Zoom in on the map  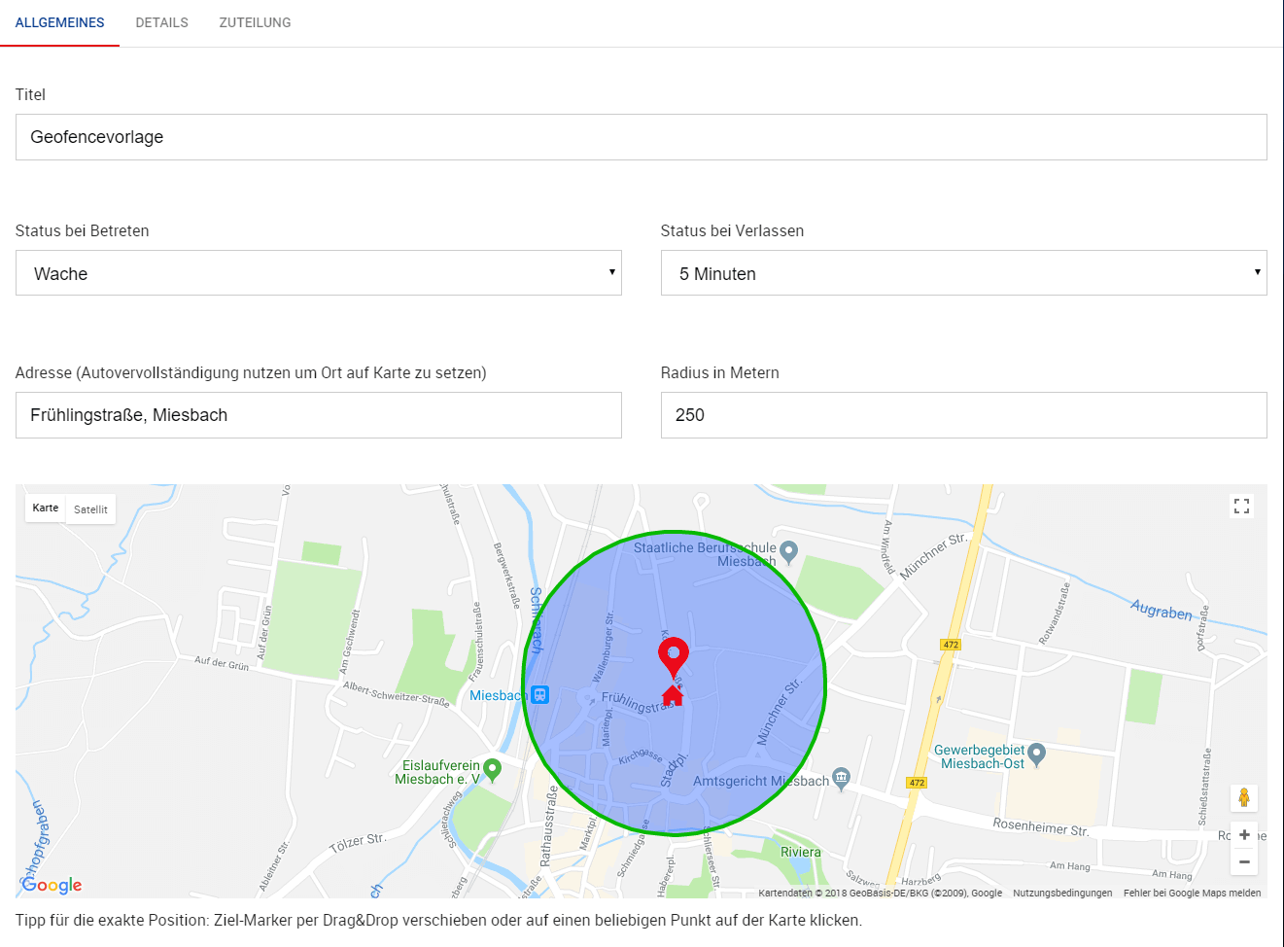(x=1244, y=834)
